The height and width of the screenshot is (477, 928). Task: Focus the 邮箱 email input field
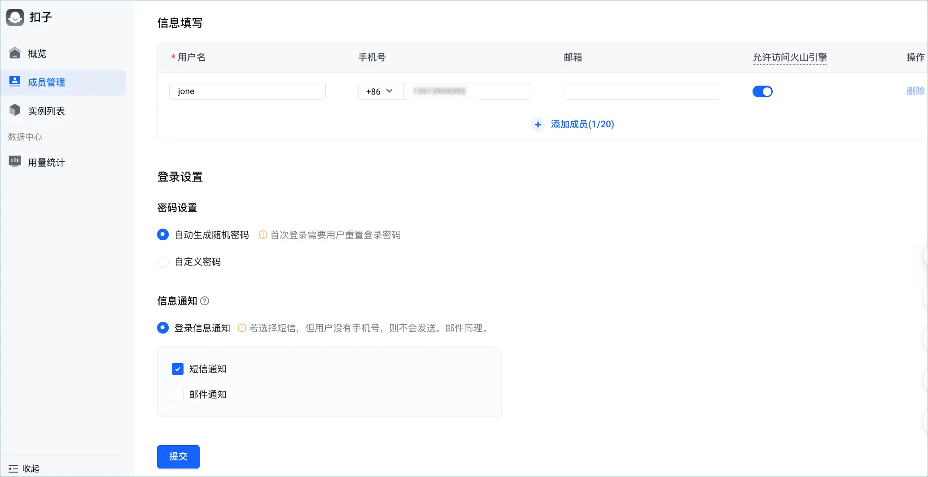(642, 91)
